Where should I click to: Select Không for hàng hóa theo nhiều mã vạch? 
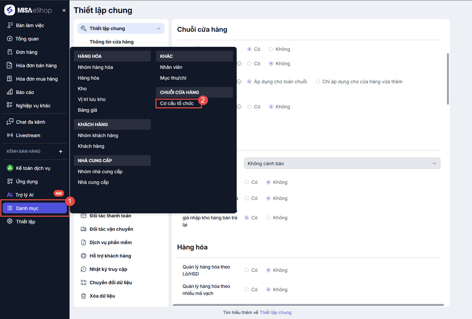(268, 290)
